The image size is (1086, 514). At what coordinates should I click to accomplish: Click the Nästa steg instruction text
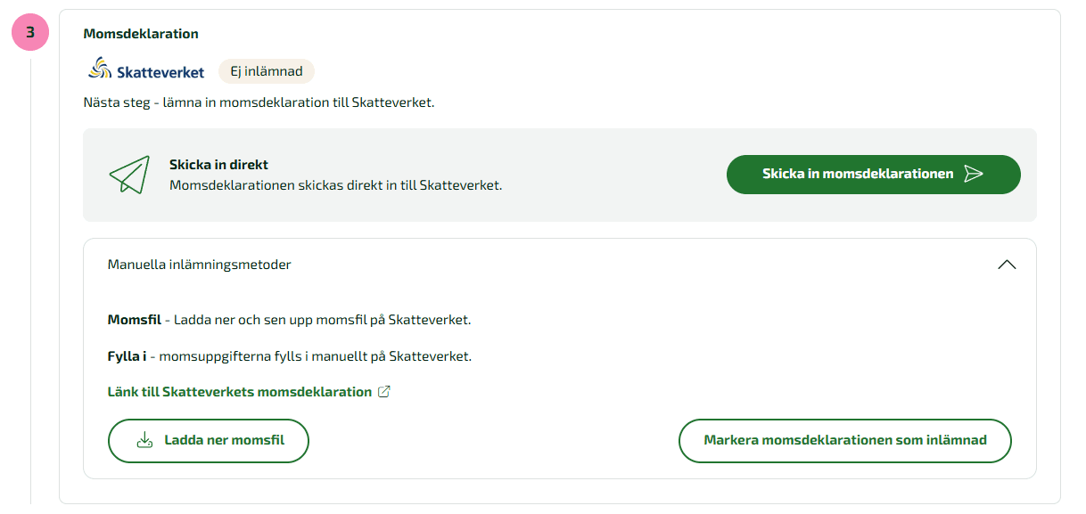(259, 102)
